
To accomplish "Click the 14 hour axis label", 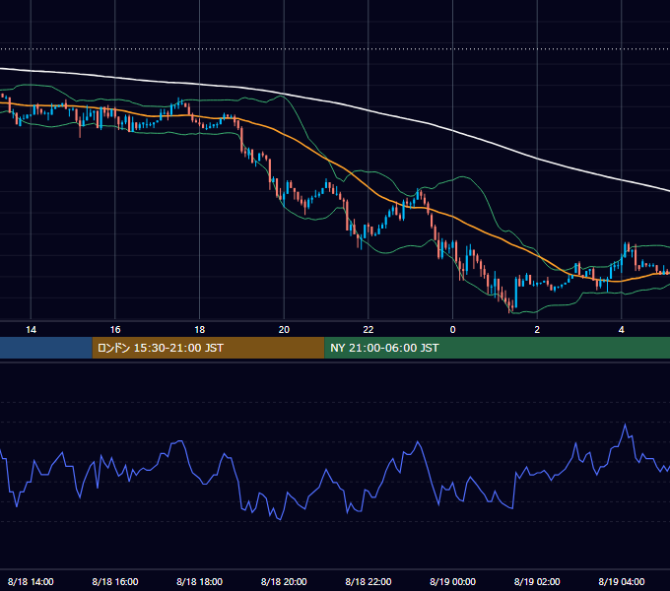I will [x=31, y=330].
